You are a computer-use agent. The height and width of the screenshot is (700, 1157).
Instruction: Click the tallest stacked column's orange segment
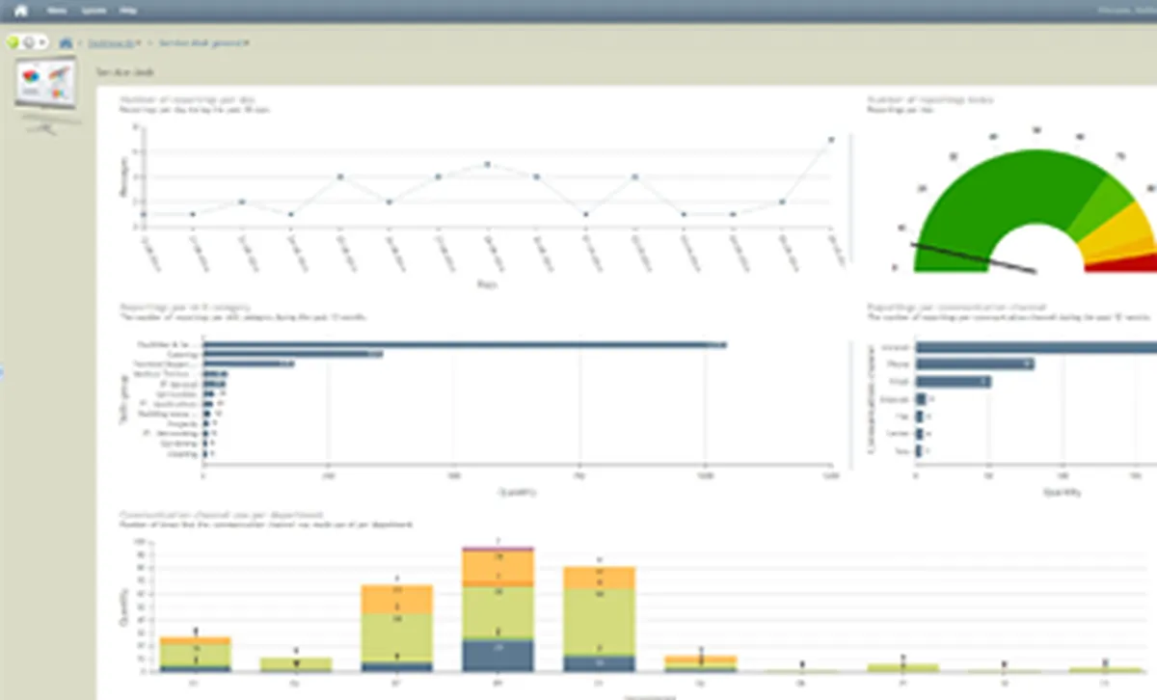pos(498,567)
